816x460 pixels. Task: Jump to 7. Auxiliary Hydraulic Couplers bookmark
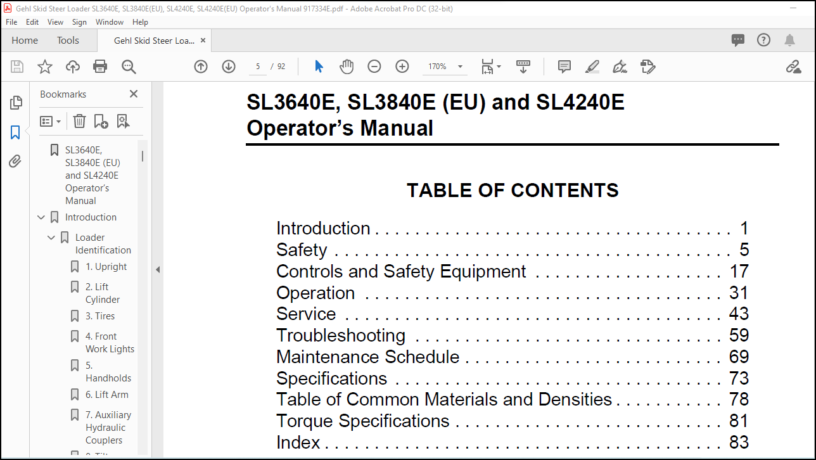click(108, 428)
